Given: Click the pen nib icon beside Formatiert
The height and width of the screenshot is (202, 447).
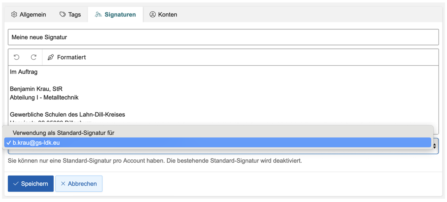Looking at the screenshot, I should tap(51, 57).
